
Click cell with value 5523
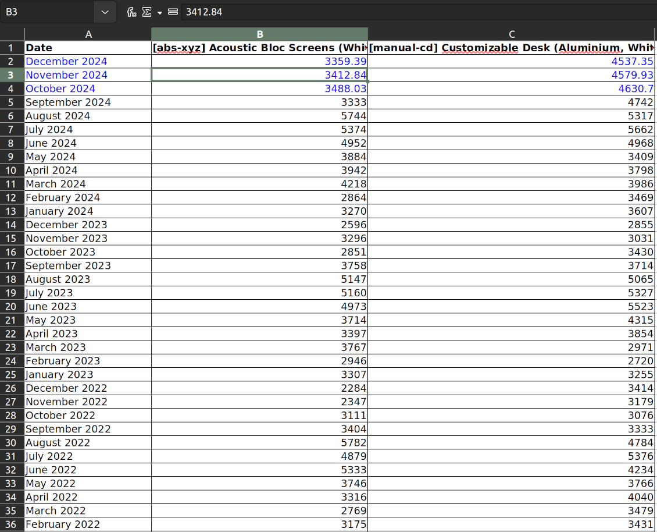tap(511, 306)
